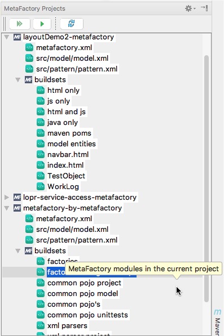Click the file icon beside model entities
The image size is (224, 336).
[x=41, y=144]
